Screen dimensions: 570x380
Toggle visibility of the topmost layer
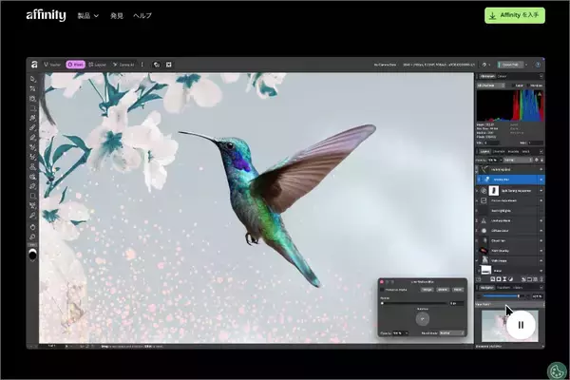541,169
